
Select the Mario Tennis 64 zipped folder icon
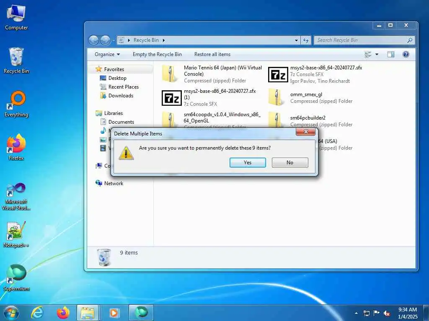tap(170, 74)
